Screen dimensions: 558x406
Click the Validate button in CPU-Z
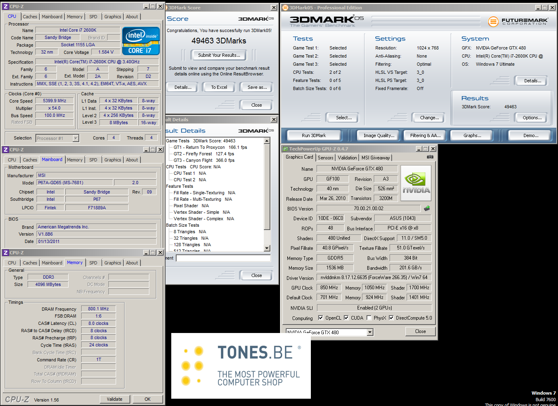[114, 399]
